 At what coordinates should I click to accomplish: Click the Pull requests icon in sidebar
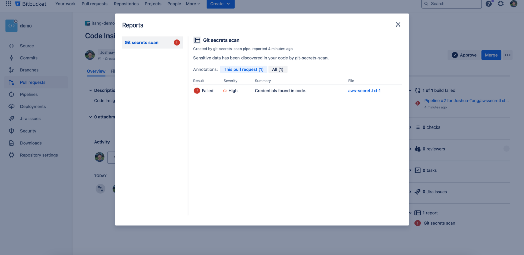pyautogui.click(x=11, y=82)
